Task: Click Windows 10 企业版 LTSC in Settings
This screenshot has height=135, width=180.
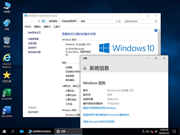Action: (x=121, y=91)
